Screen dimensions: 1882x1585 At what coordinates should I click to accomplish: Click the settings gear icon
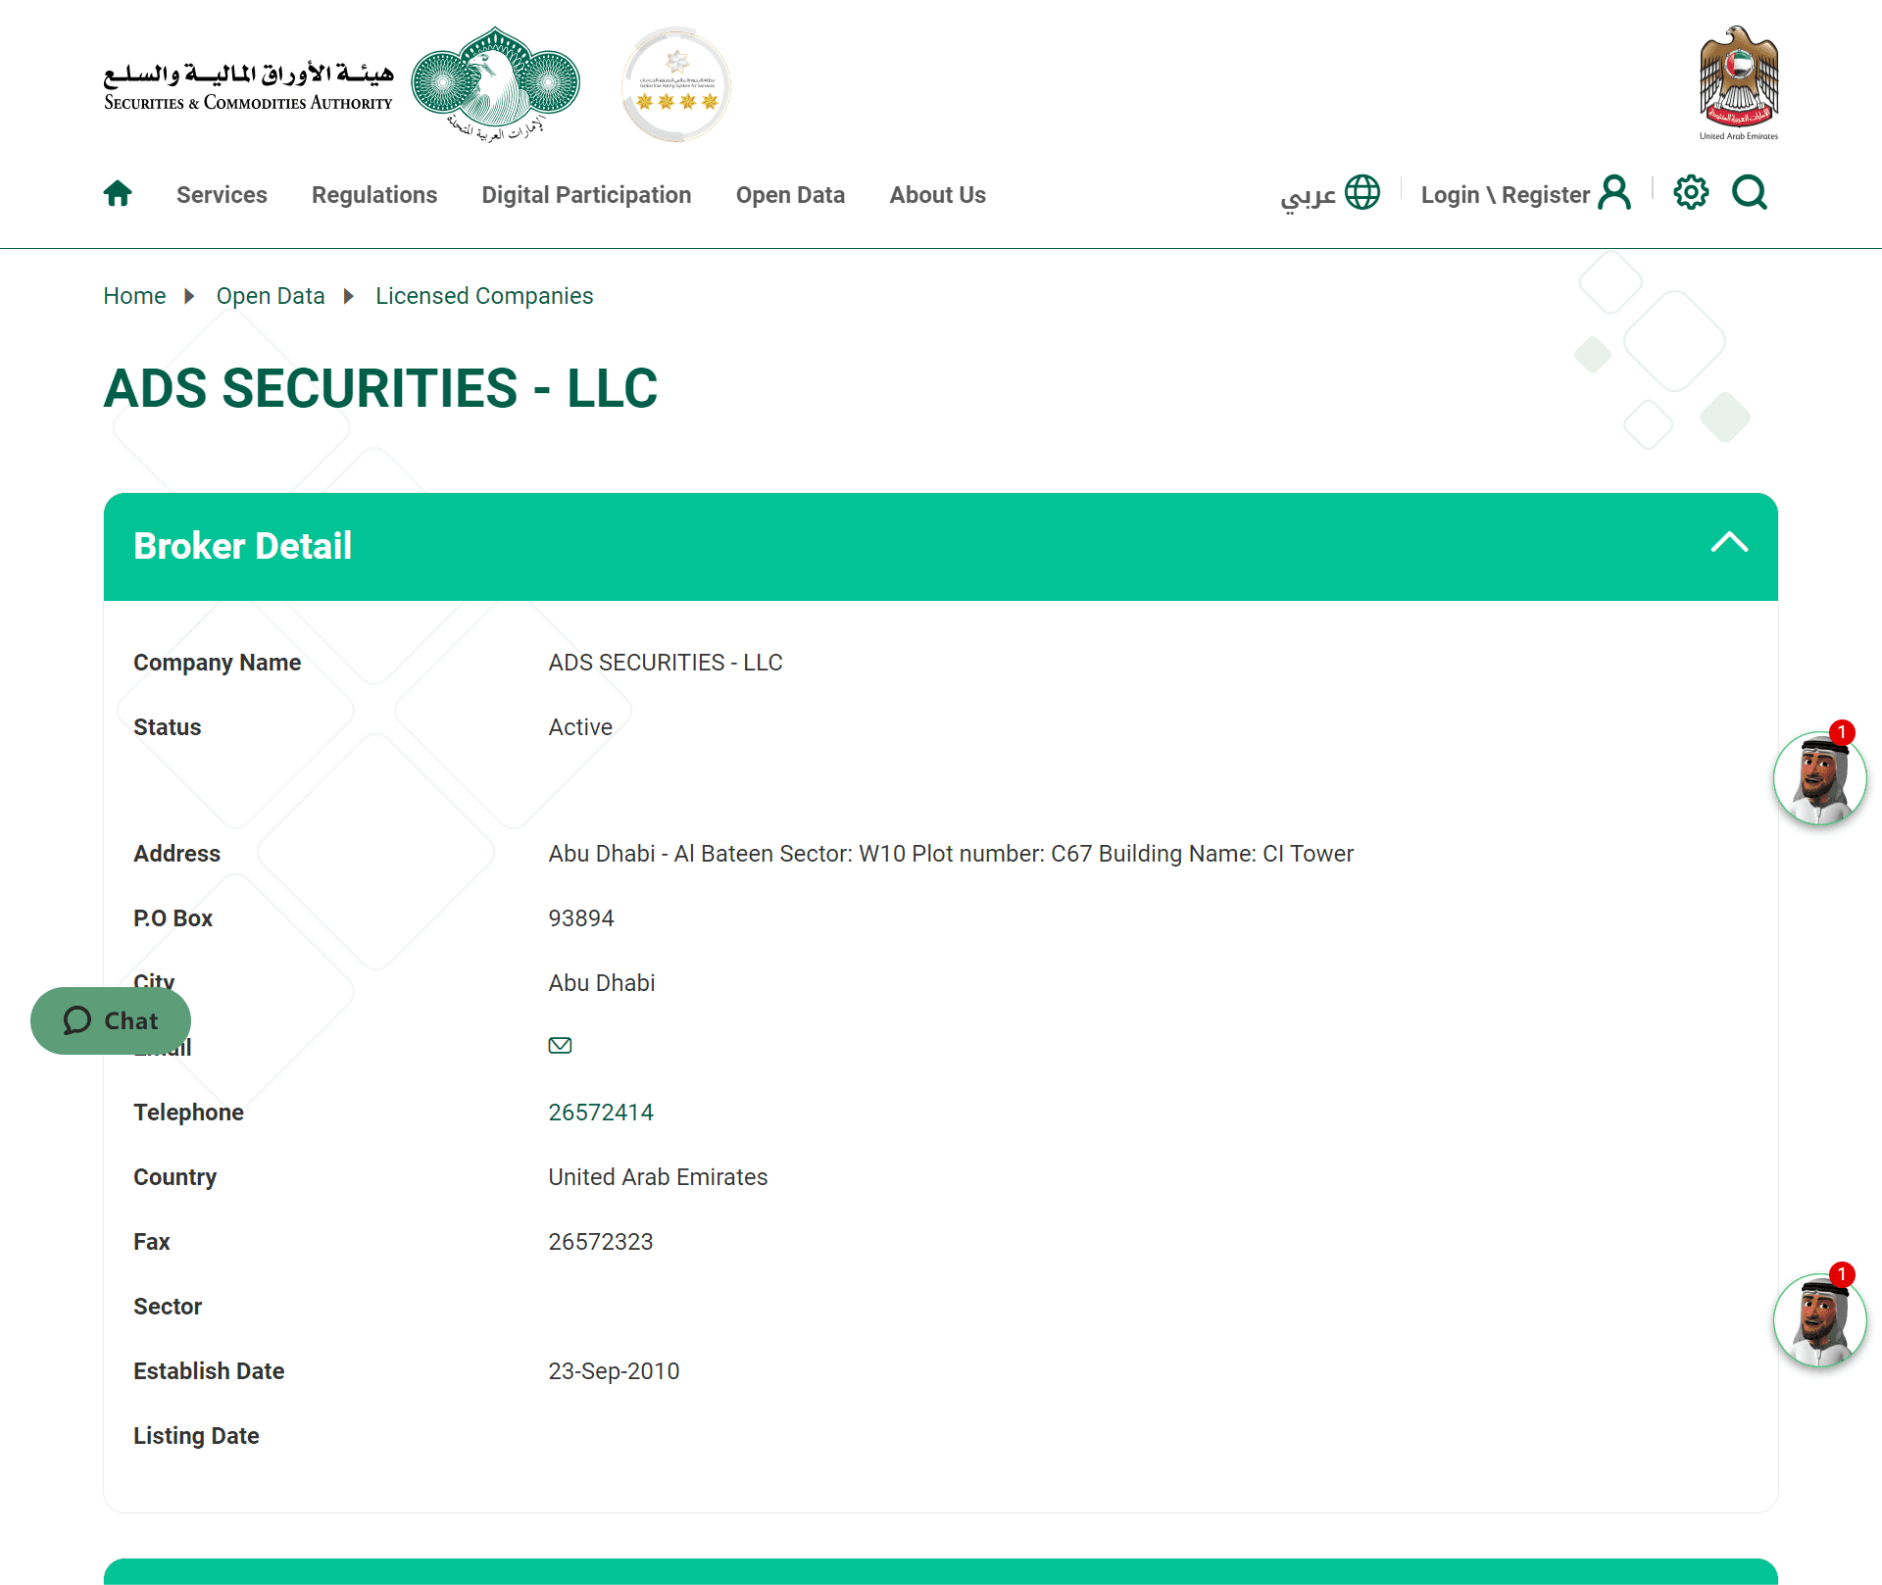[x=1692, y=192]
